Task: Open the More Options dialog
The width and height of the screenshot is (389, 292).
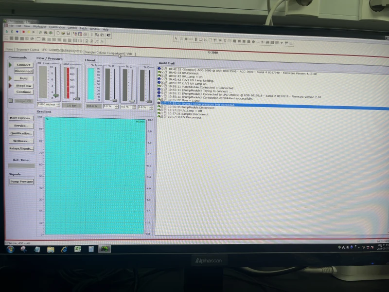Action: [x=21, y=118]
